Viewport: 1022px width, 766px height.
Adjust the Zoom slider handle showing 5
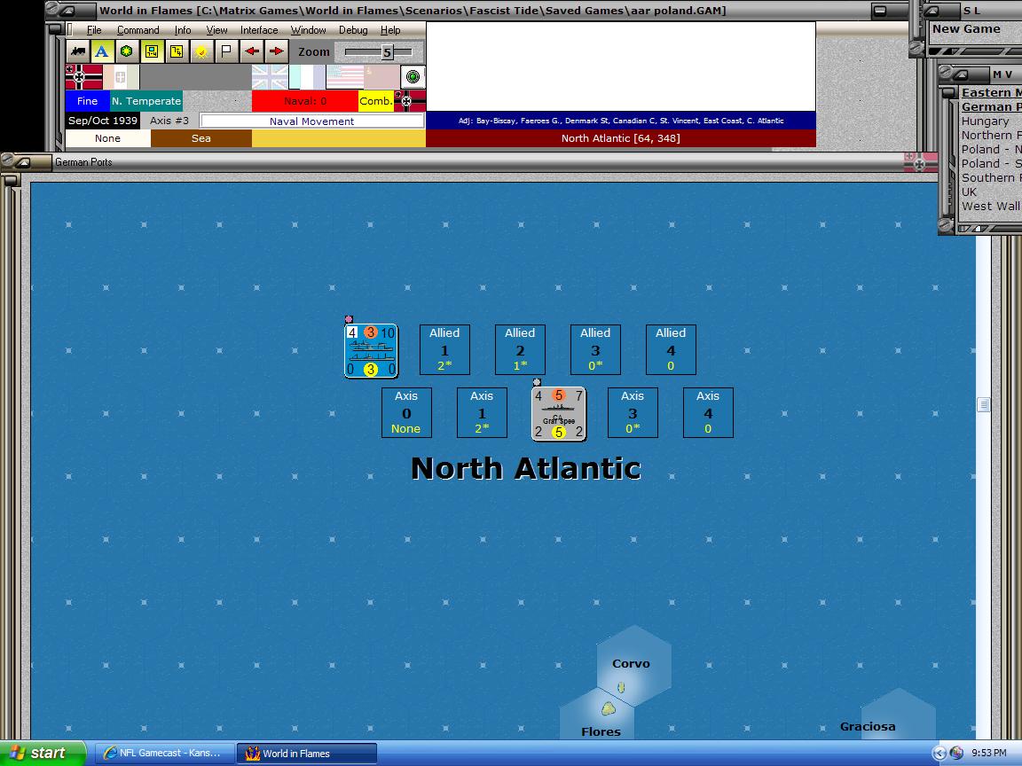click(x=387, y=52)
